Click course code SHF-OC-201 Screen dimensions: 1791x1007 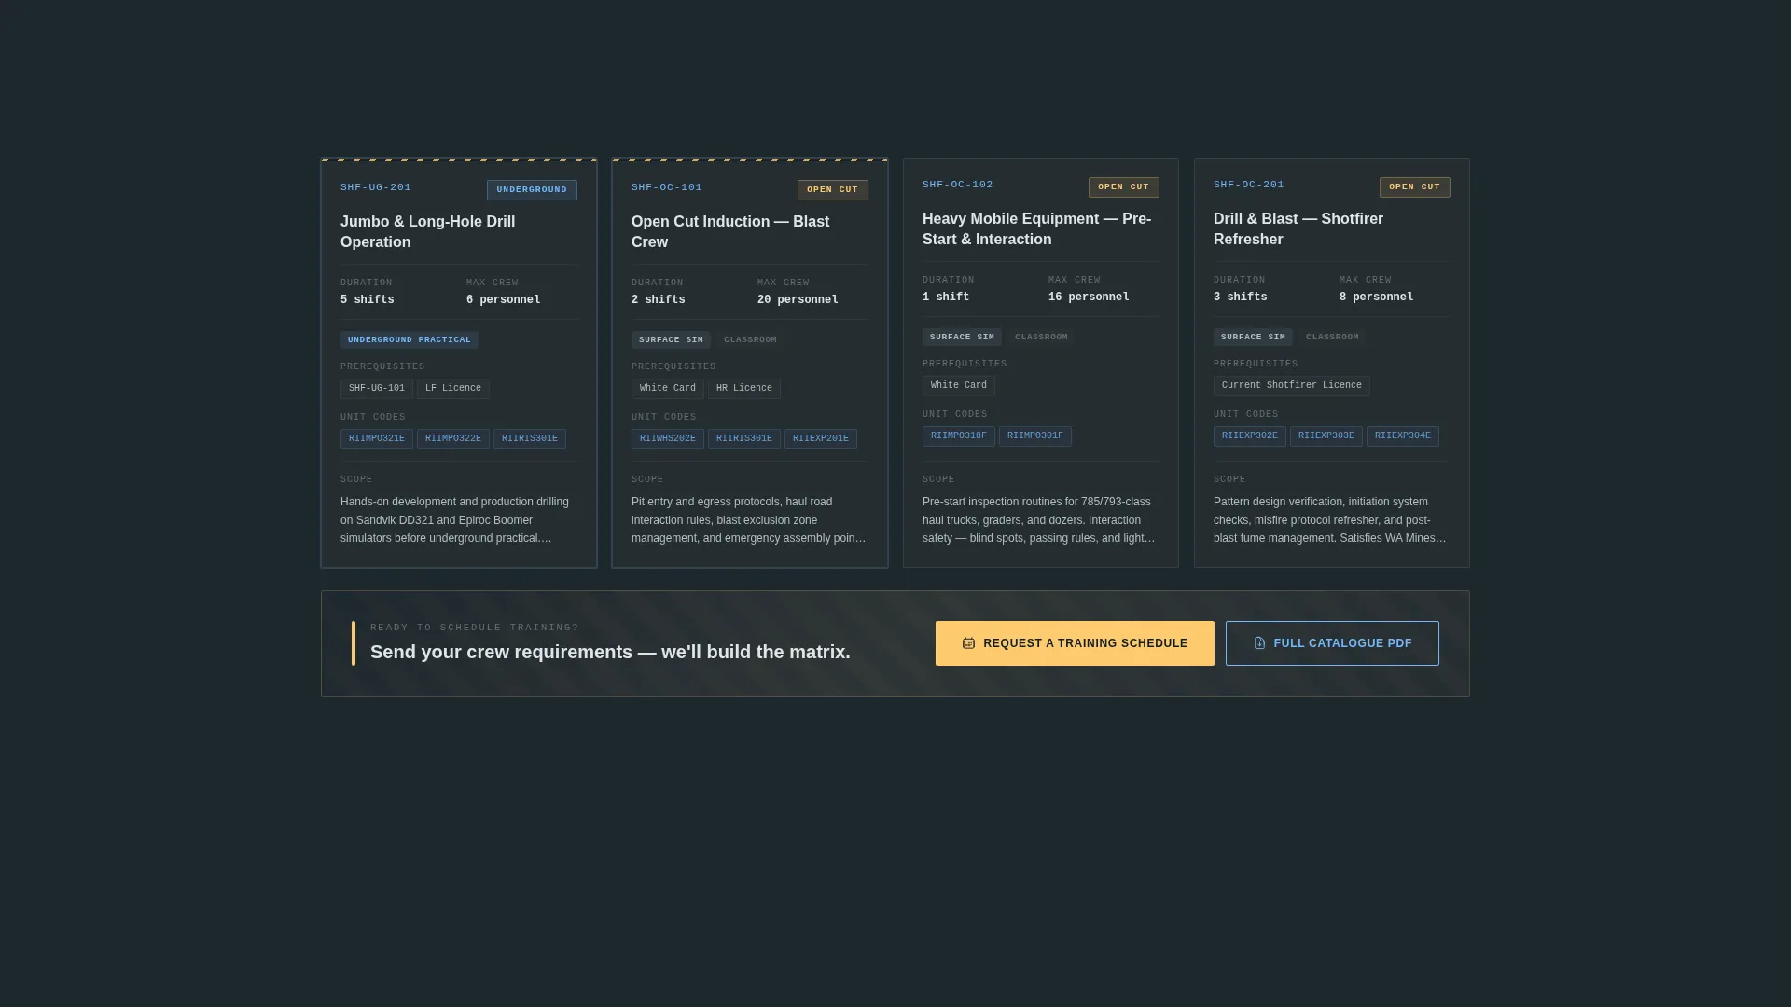tap(1249, 185)
